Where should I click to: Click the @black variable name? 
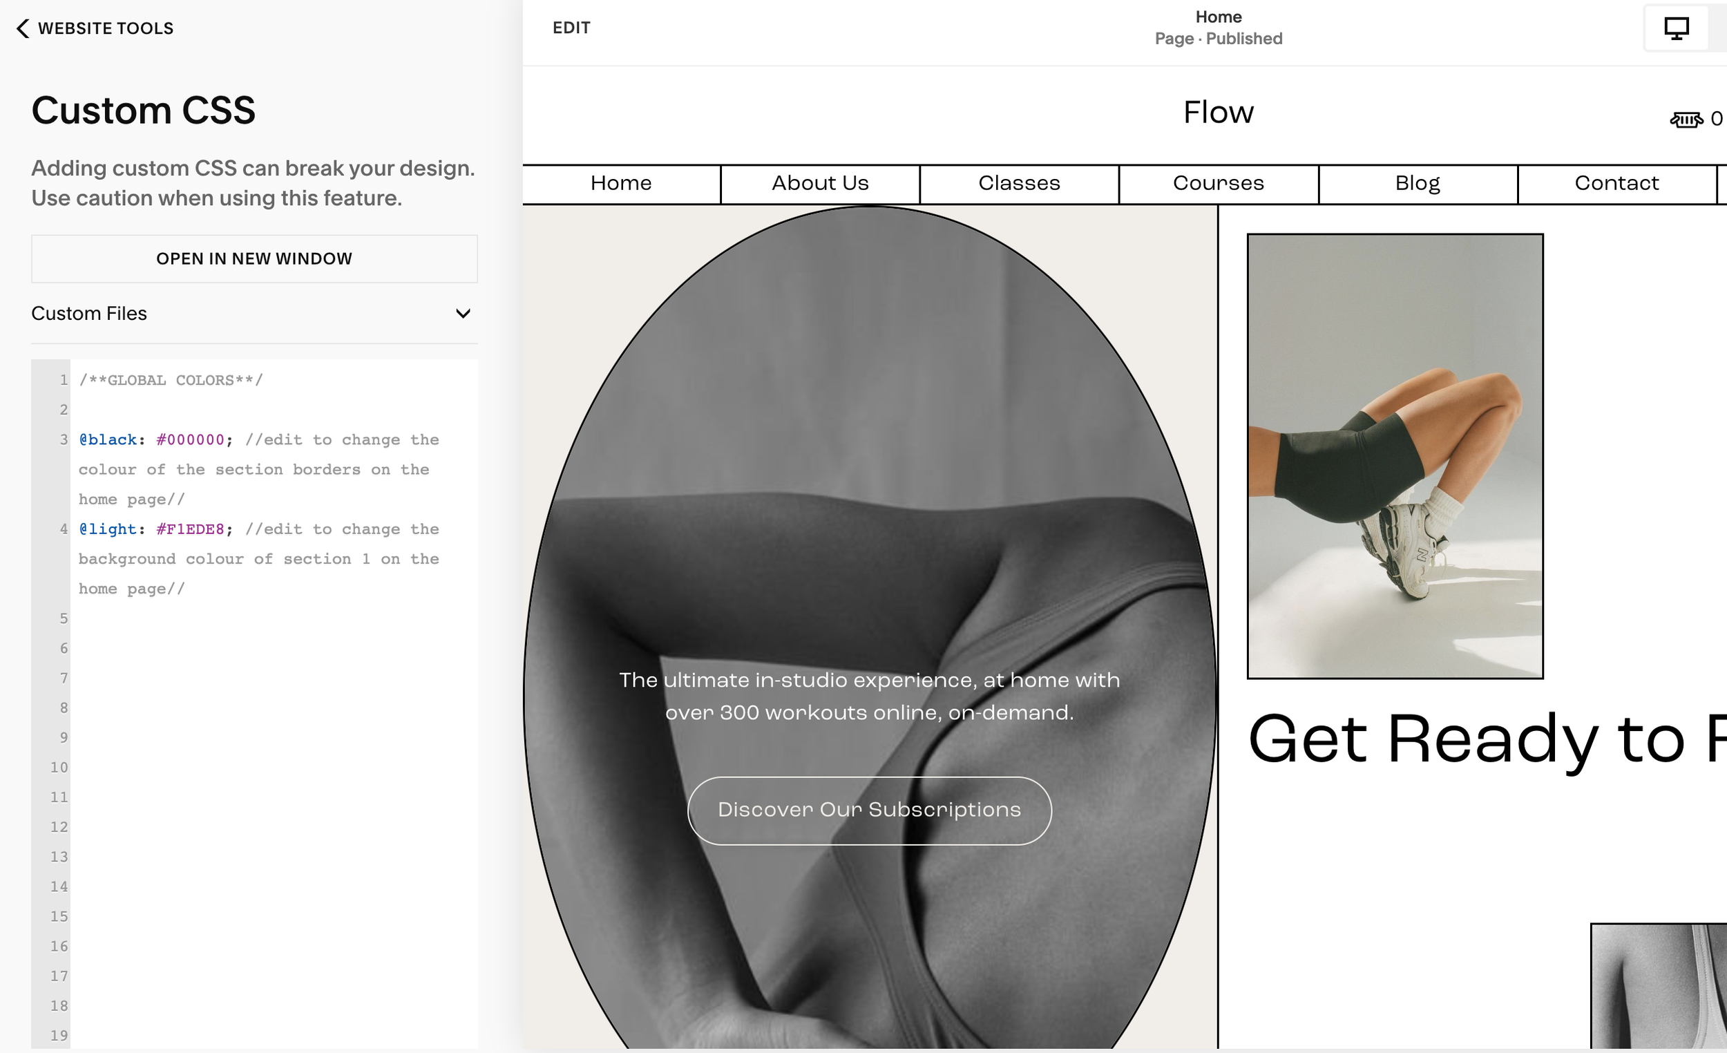pos(108,440)
